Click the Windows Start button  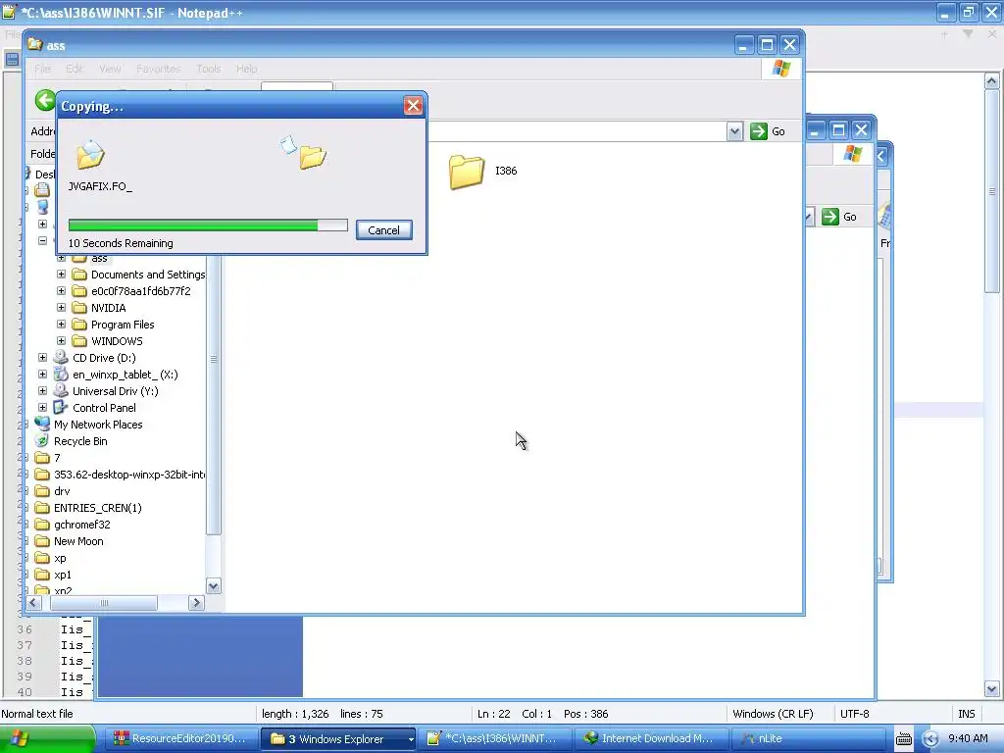tap(47, 738)
